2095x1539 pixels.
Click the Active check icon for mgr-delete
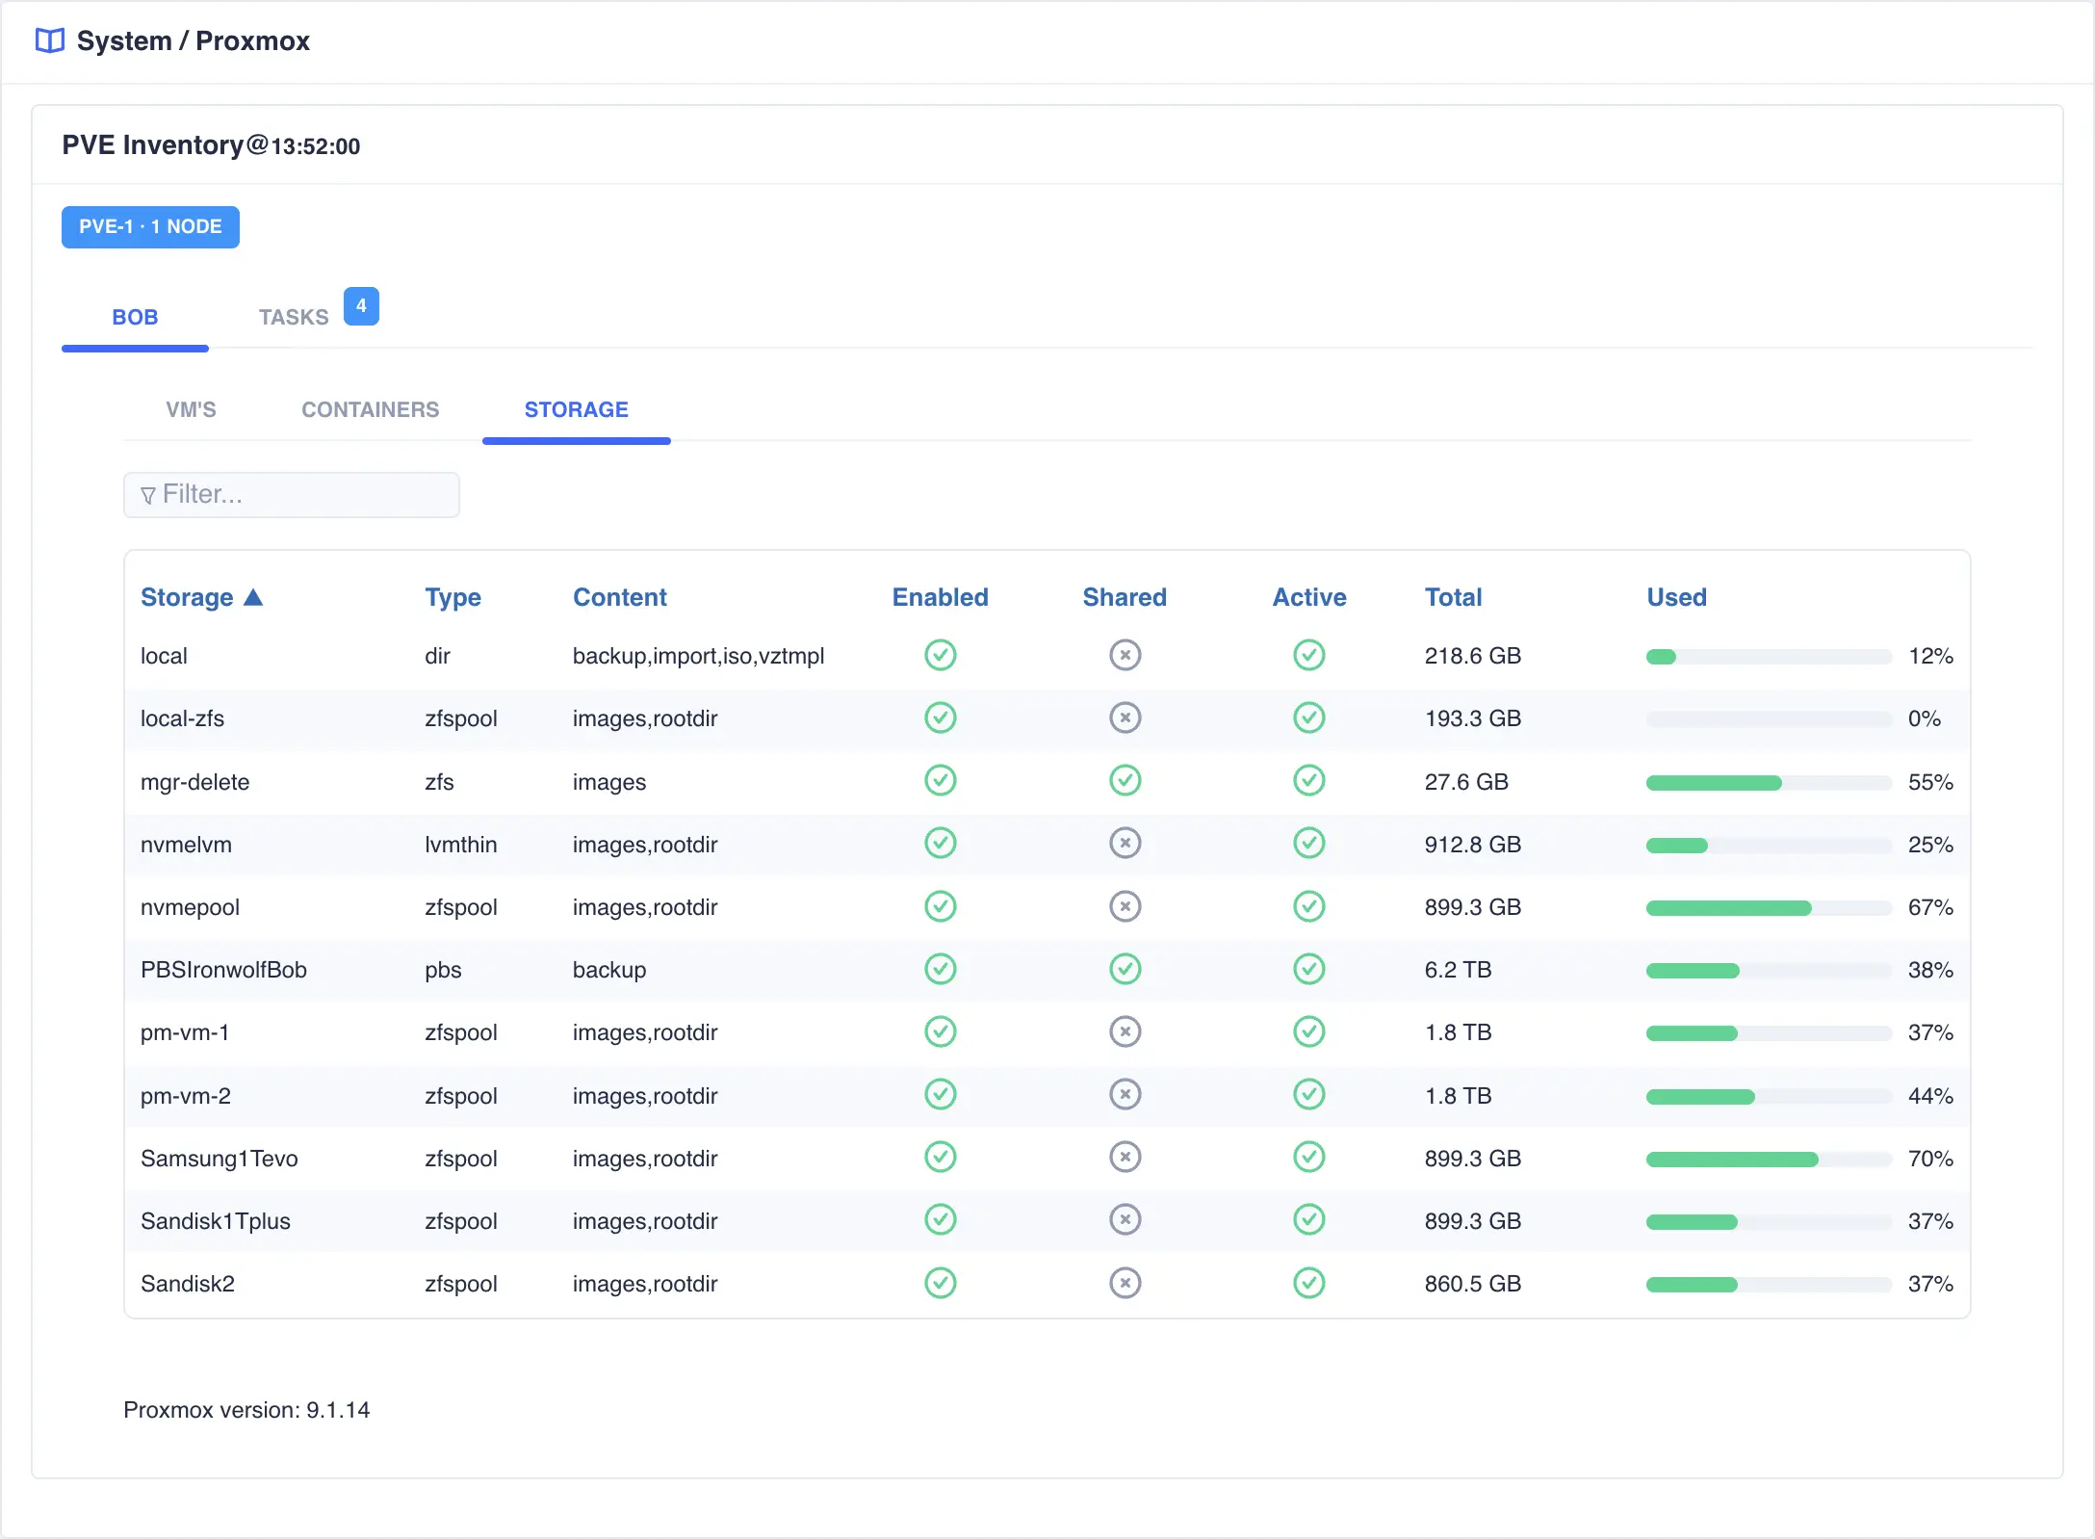pyautogui.click(x=1308, y=780)
